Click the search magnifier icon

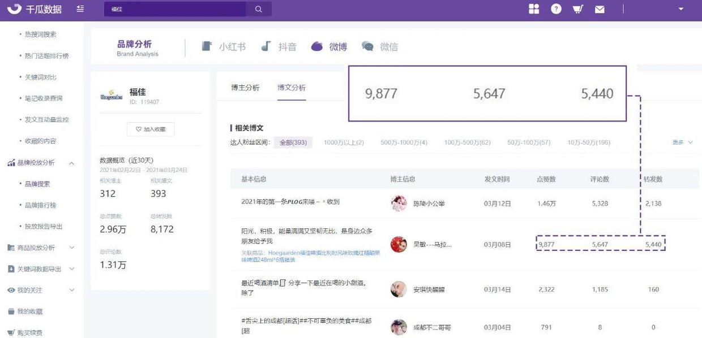tap(259, 9)
